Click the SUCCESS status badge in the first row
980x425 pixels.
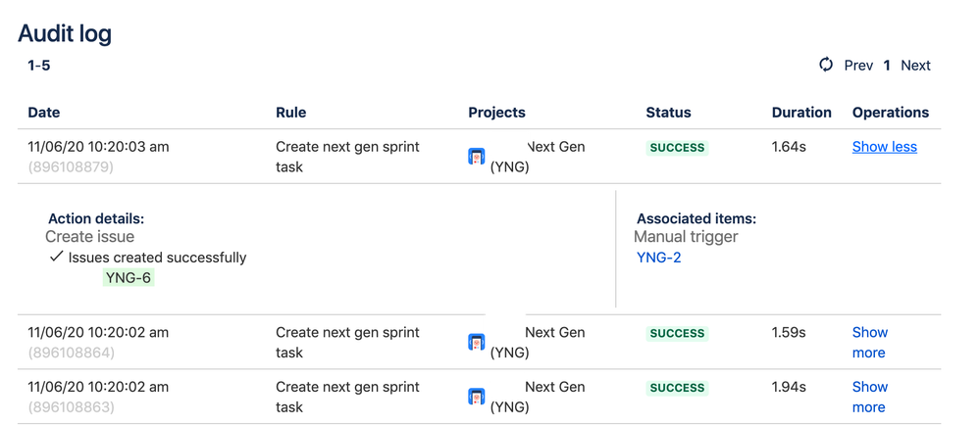[x=677, y=148]
